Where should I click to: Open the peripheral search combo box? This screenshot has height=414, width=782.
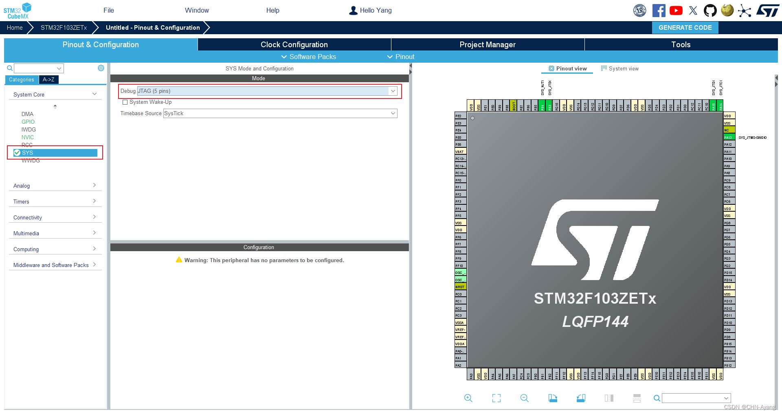[x=39, y=68]
